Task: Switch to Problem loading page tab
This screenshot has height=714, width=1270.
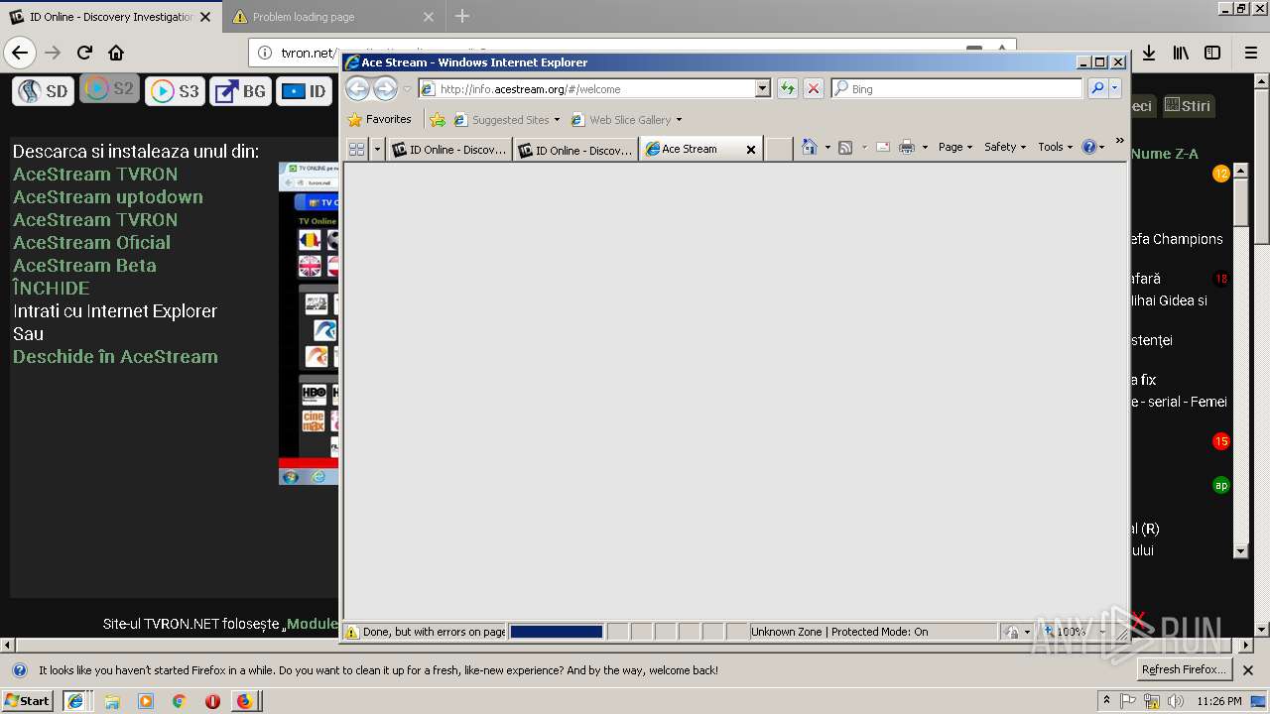Action: 332,17
